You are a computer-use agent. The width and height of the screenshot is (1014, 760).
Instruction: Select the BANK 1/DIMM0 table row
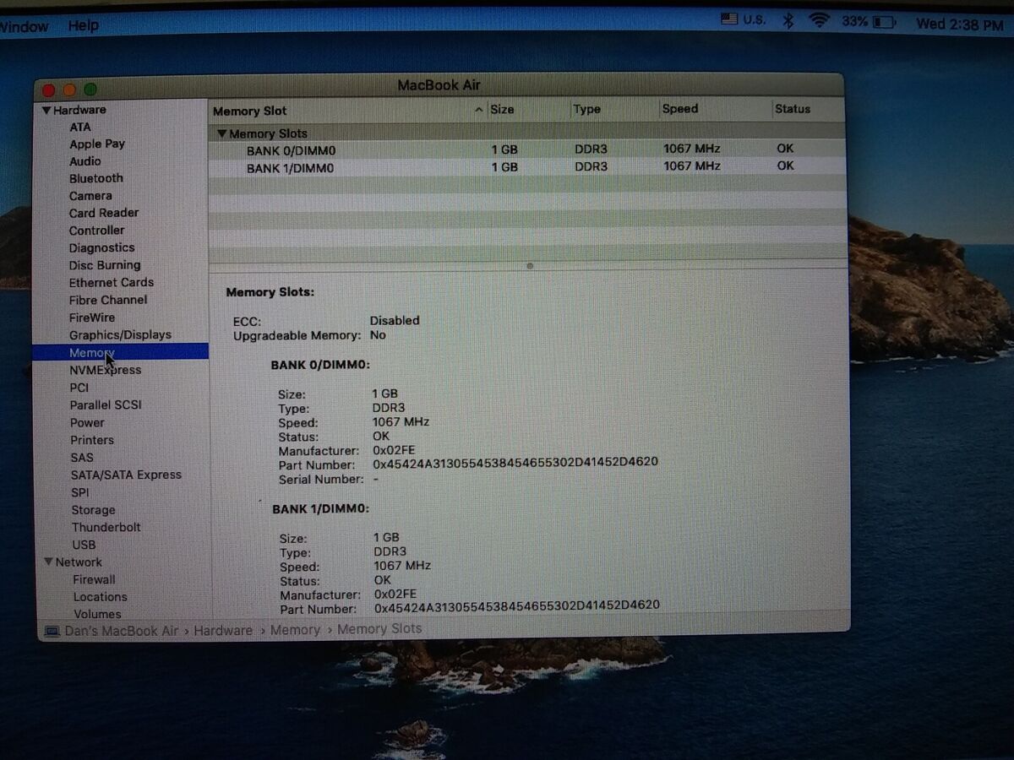tap(527, 167)
